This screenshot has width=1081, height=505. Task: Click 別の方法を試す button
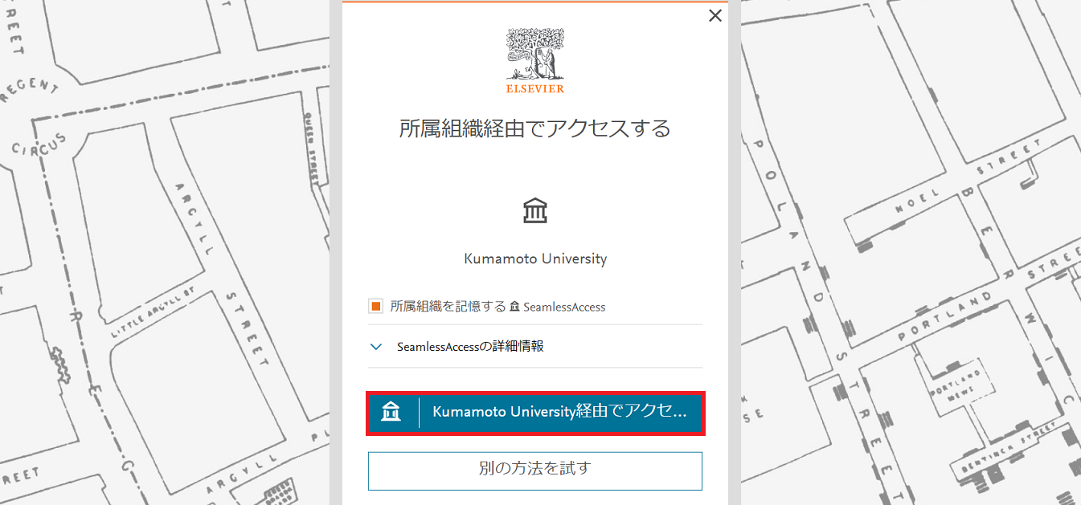[x=535, y=470]
